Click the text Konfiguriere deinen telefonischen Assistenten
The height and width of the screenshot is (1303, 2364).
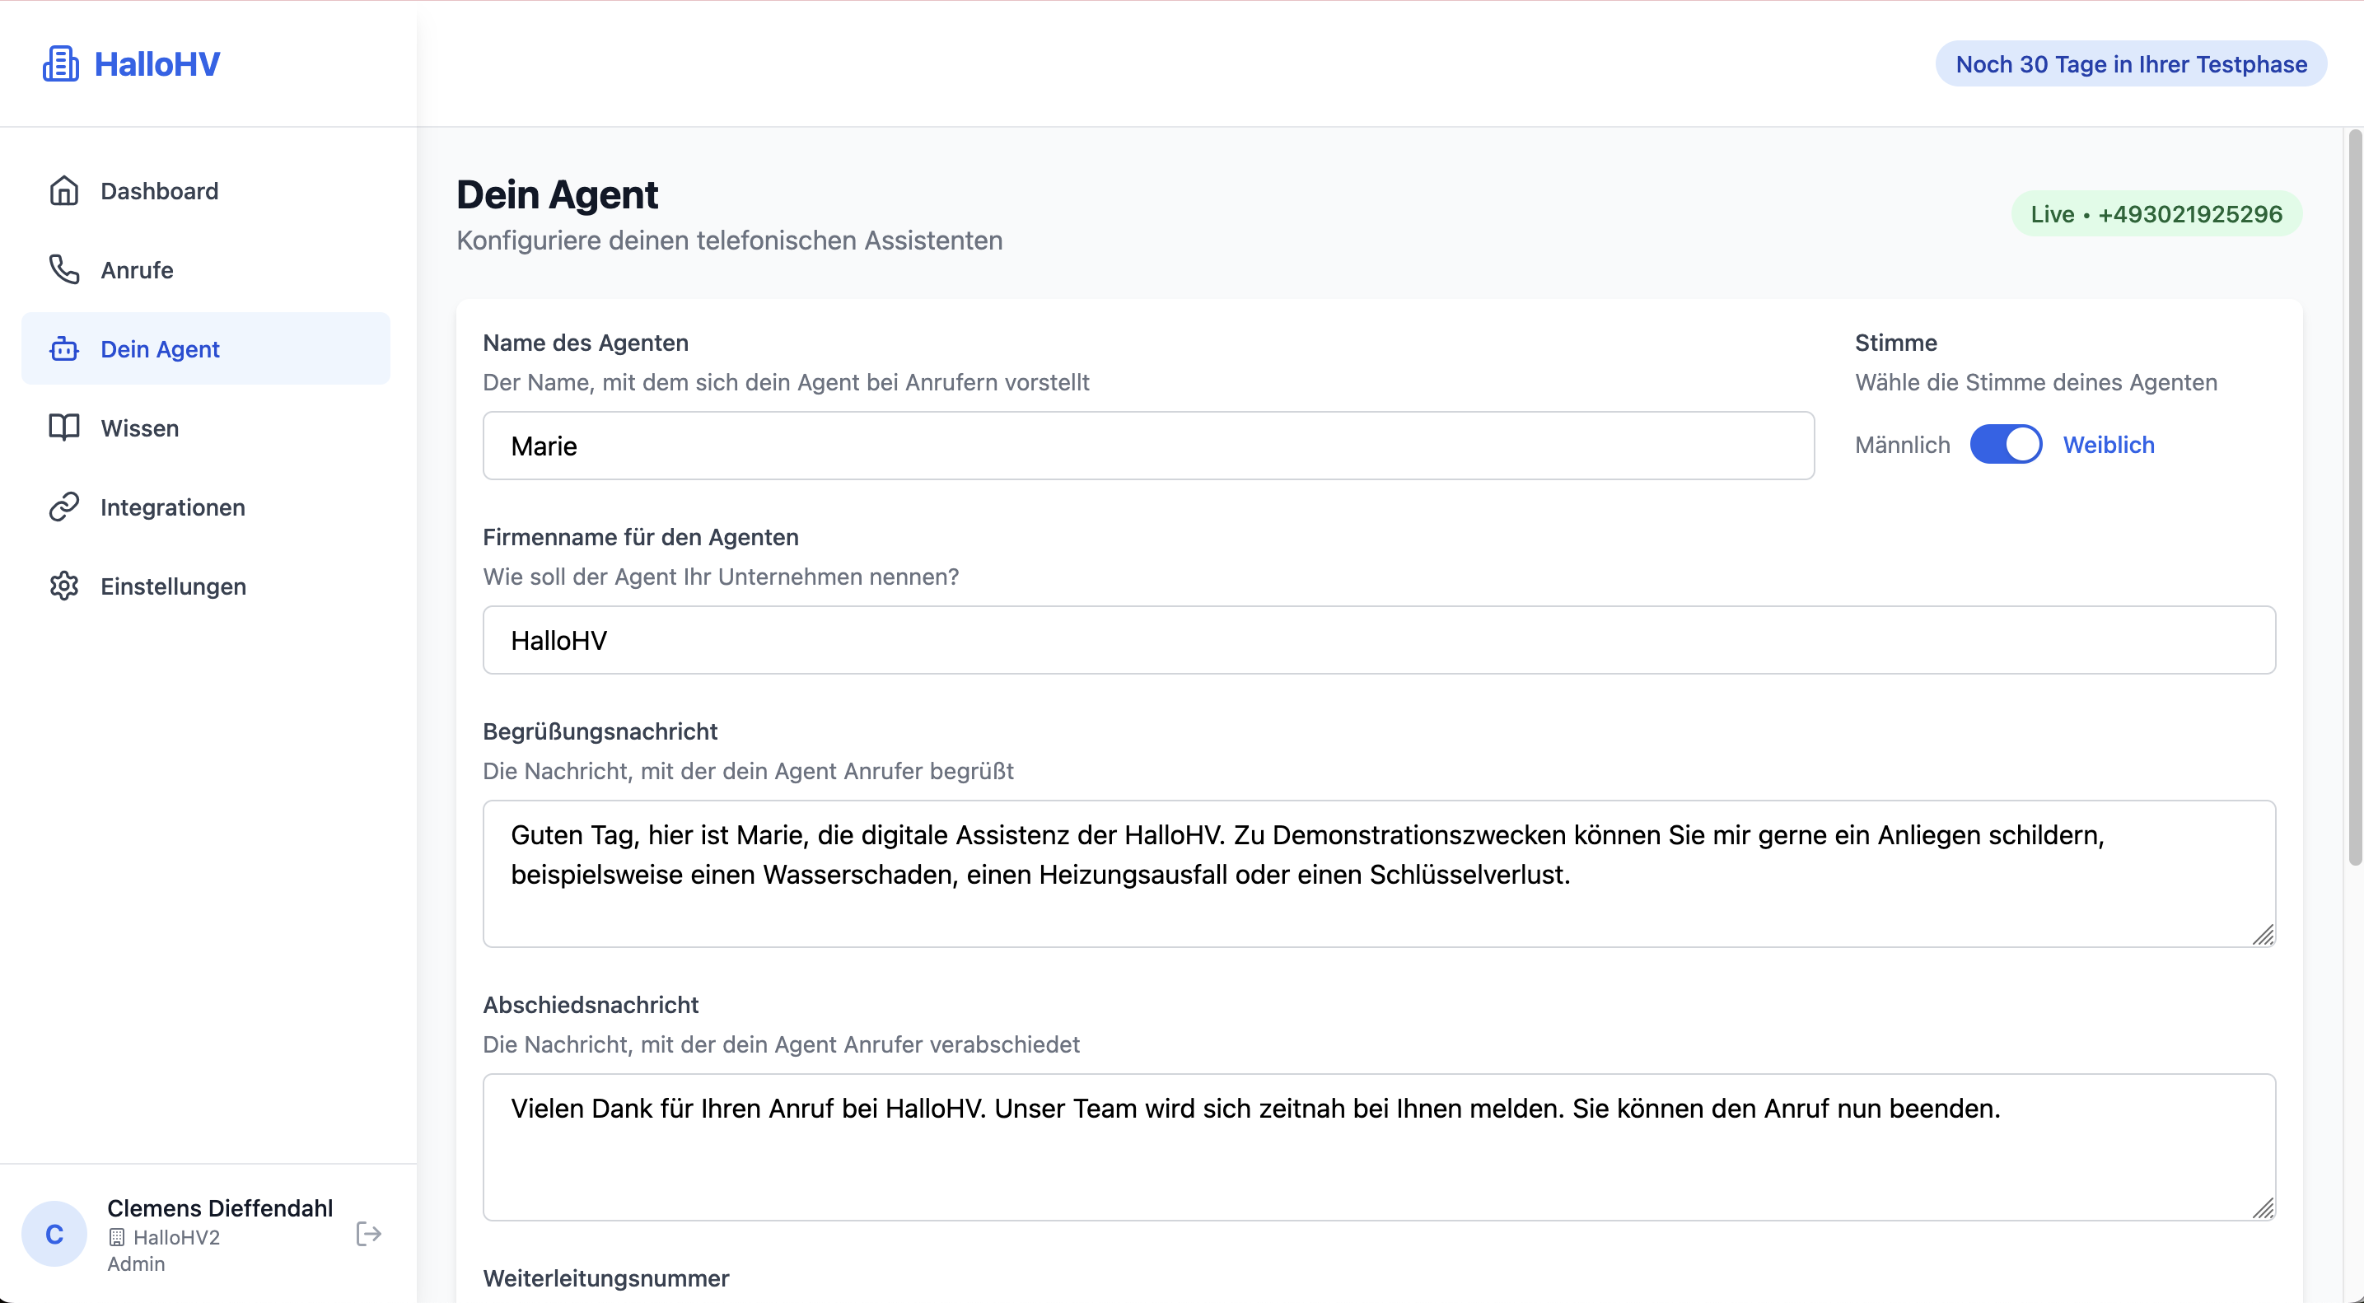click(x=730, y=241)
